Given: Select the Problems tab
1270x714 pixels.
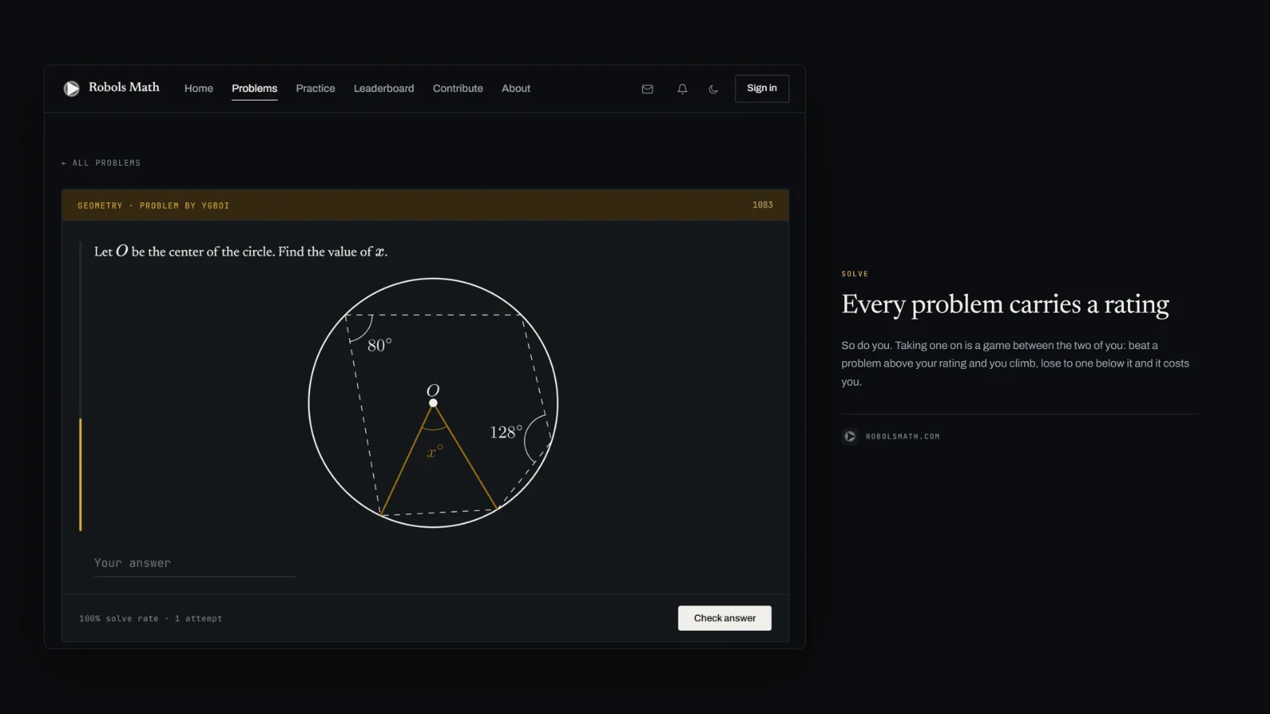Looking at the screenshot, I should (255, 88).
